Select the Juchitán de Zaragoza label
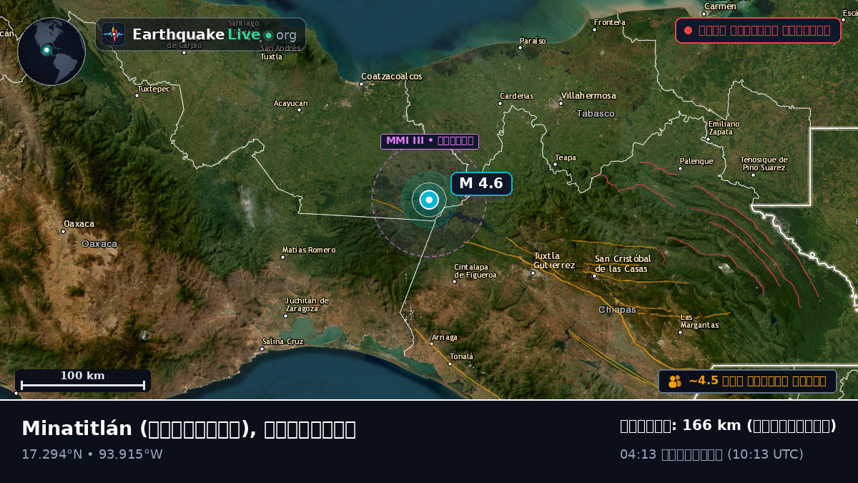858x483 pixels. pyautogui.click(x=307, y=305)
